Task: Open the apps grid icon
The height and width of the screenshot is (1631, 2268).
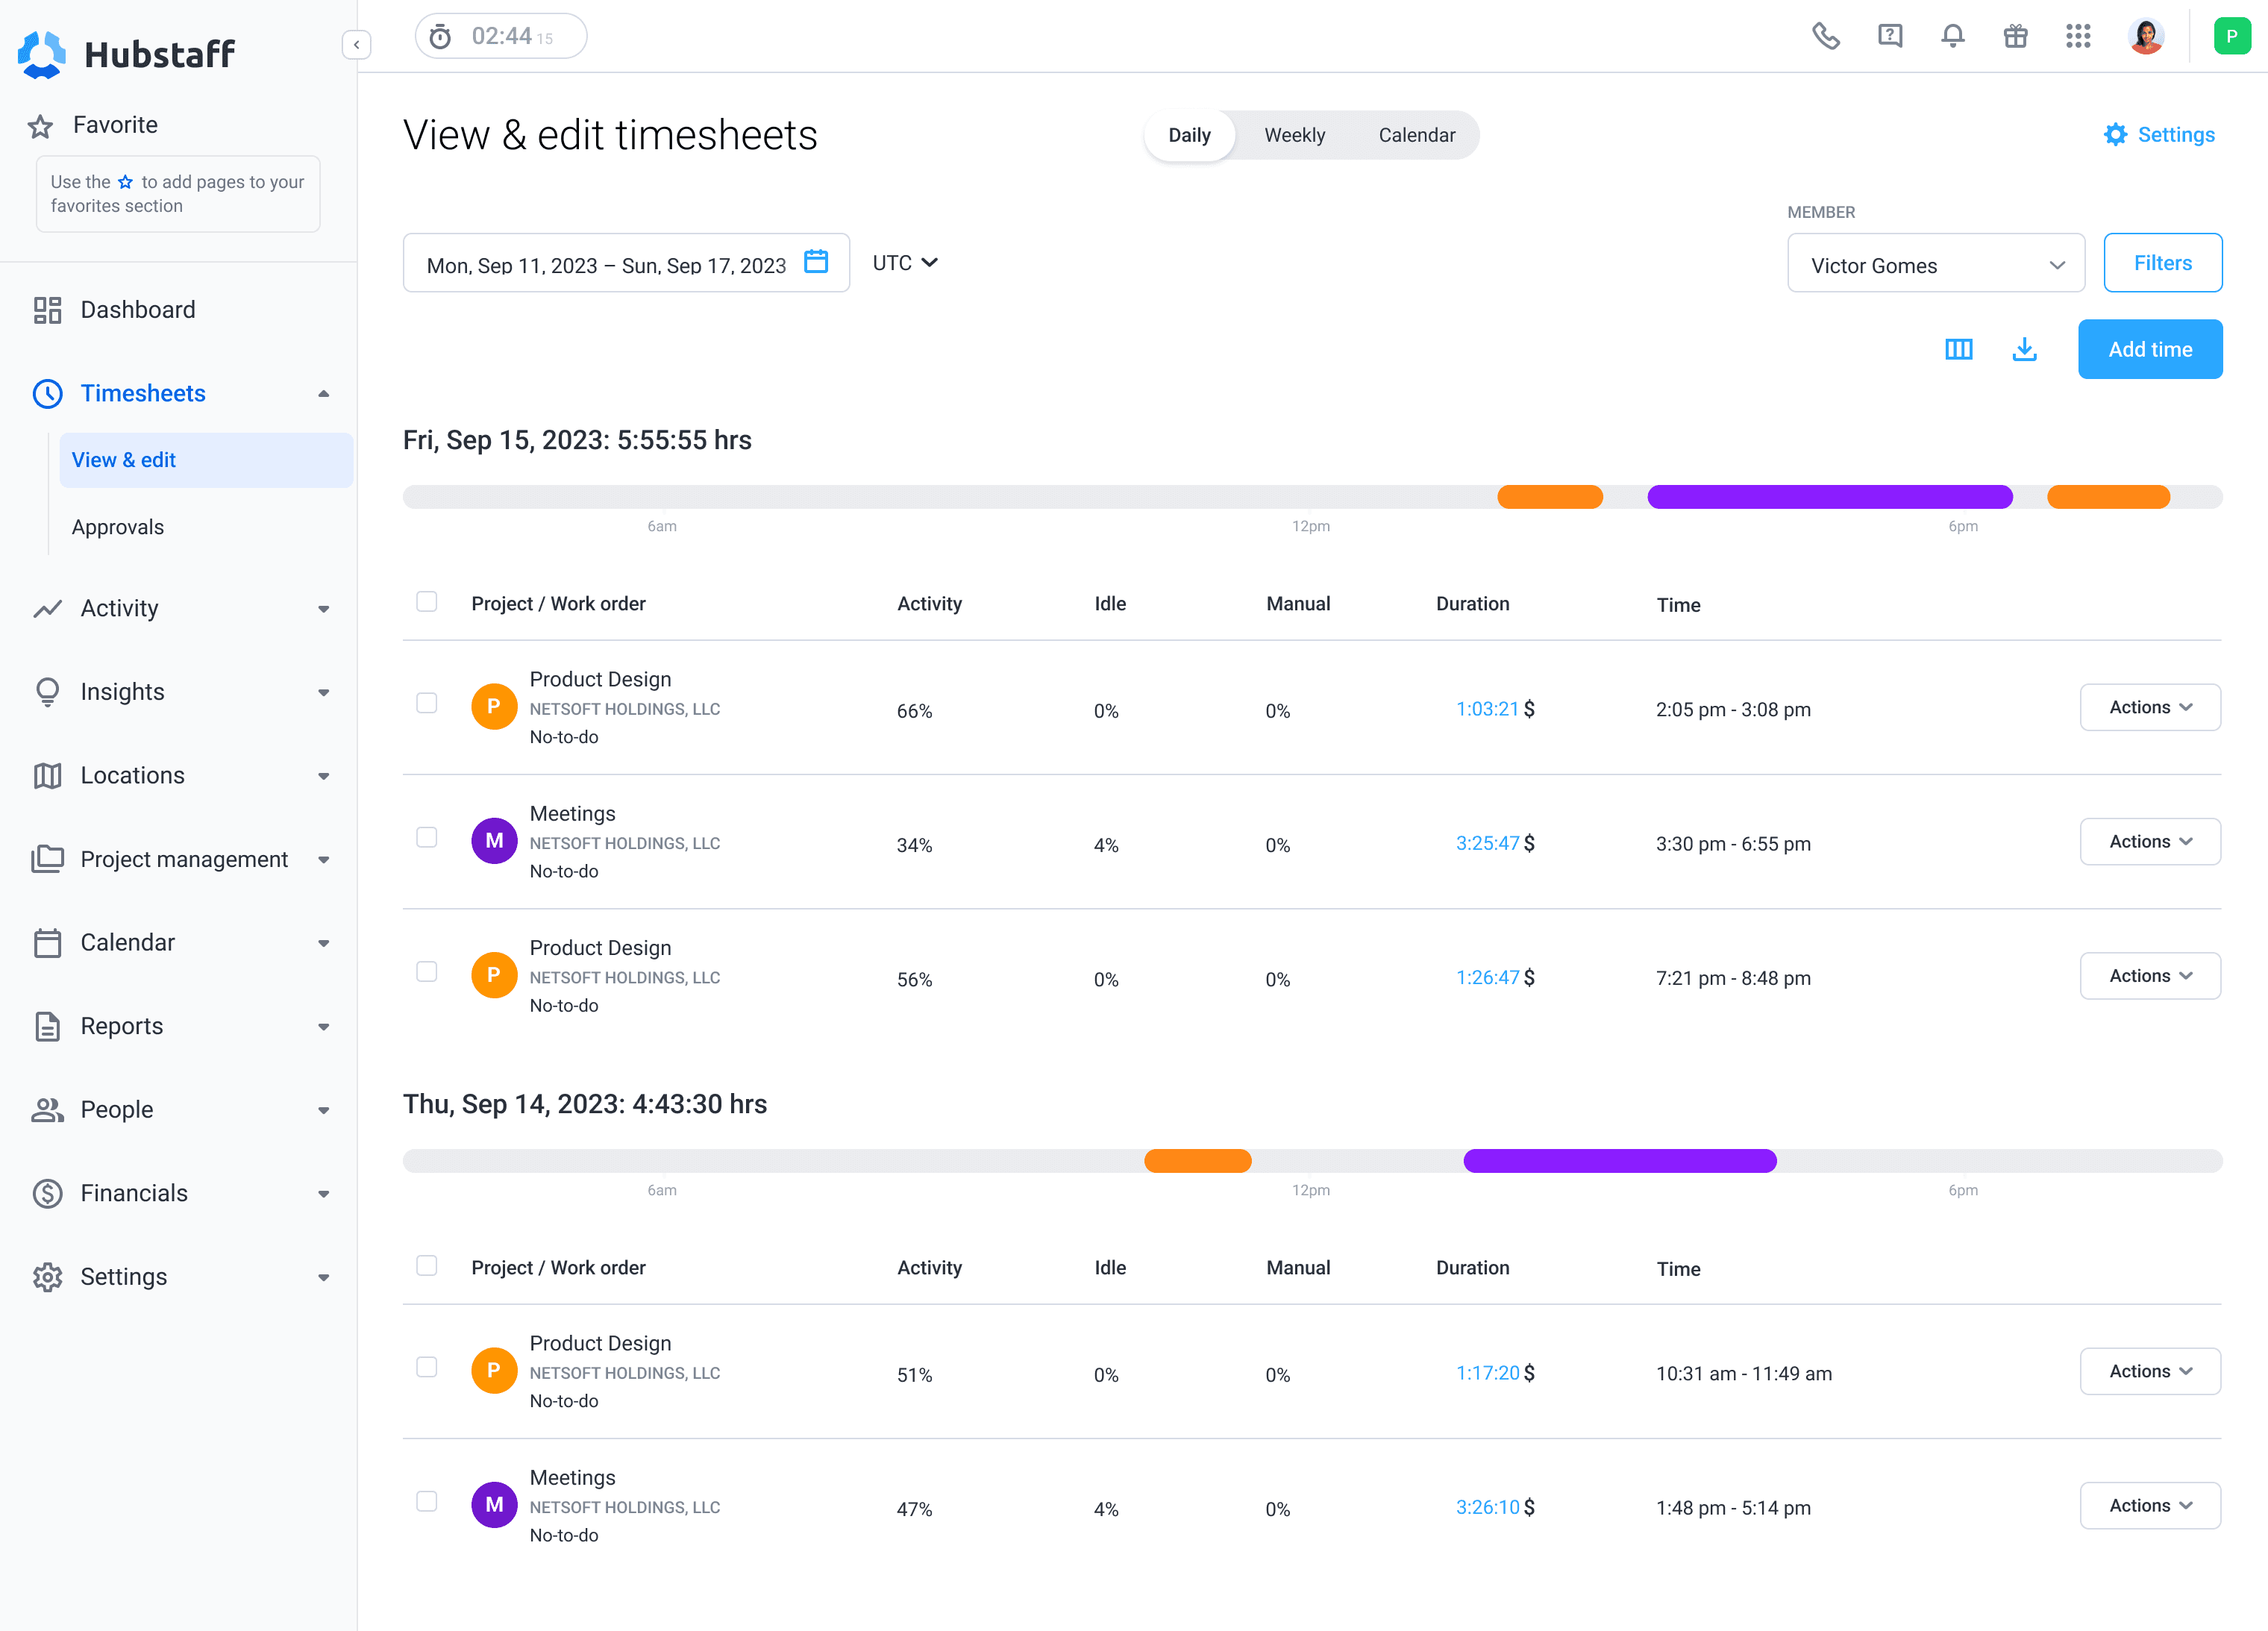Action: [2079, 37]
